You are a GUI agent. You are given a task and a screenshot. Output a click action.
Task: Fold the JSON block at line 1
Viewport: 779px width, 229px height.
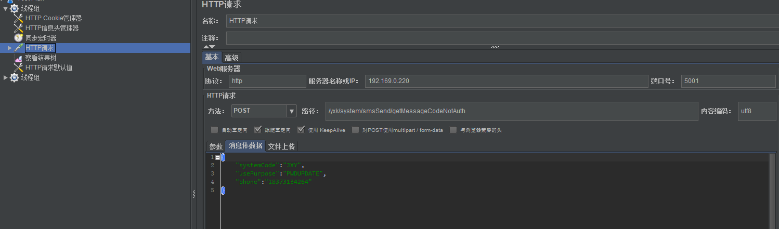point(217,157)
